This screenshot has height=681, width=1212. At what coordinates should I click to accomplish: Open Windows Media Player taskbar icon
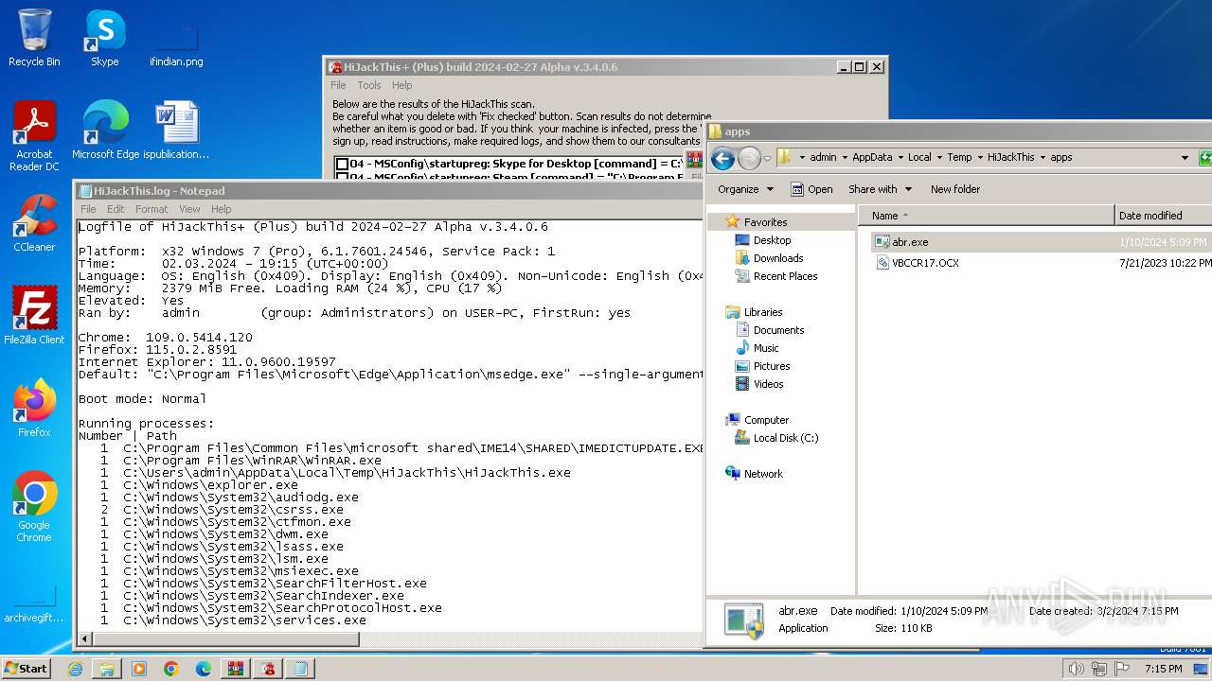point(139,669)
